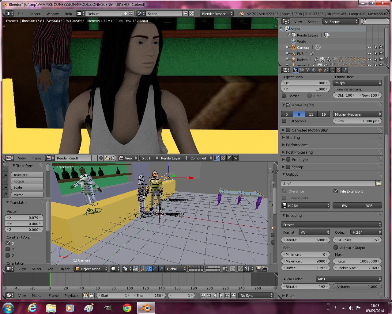Toggle proportional editing circle icon
392x314 pixels.
pyautogui.click(x=233, y=269)
